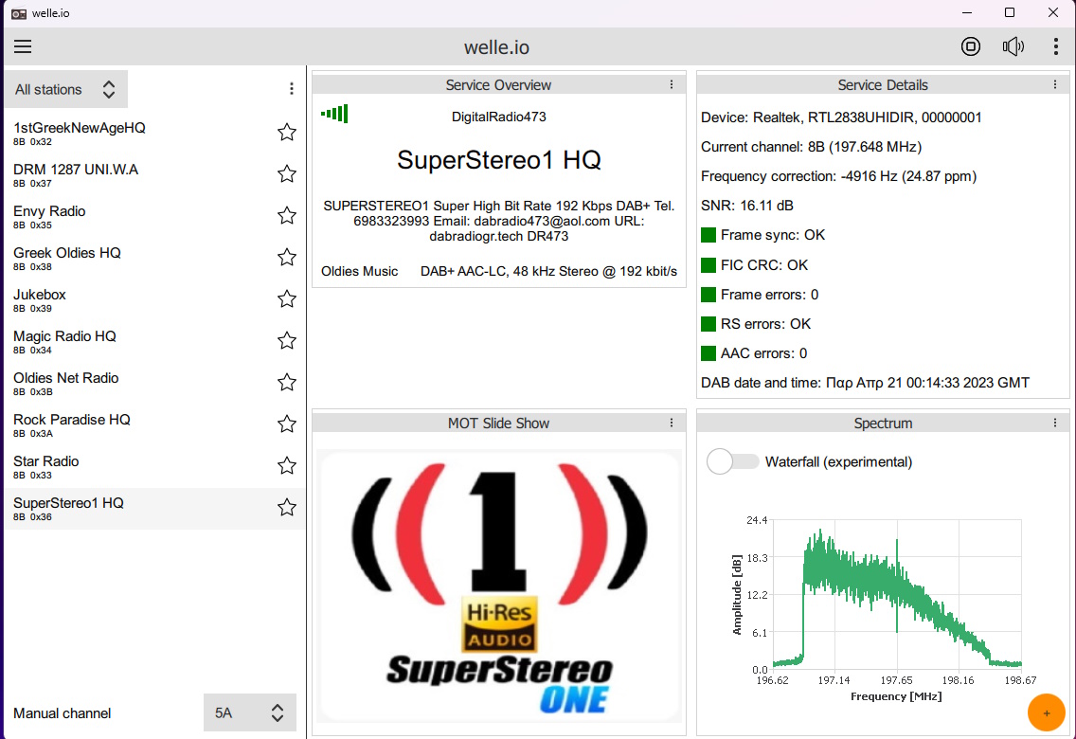Mark SuperStereo1 HQ as favorite

(x=287, y=508)
